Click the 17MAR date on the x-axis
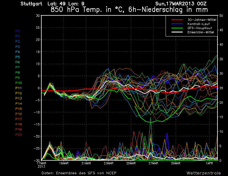 tap(41, 163)
